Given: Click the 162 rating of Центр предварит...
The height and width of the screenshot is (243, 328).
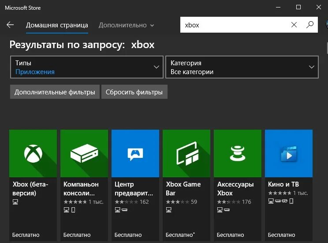Looking at the screenshot, I should tap(144, 202).
